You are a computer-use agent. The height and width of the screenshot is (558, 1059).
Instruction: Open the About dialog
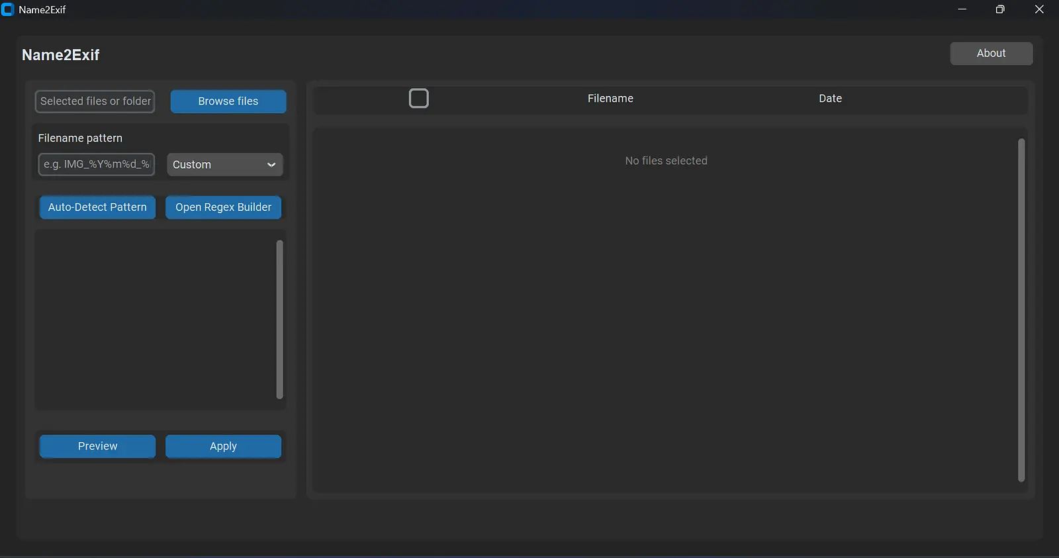[991, 54]
